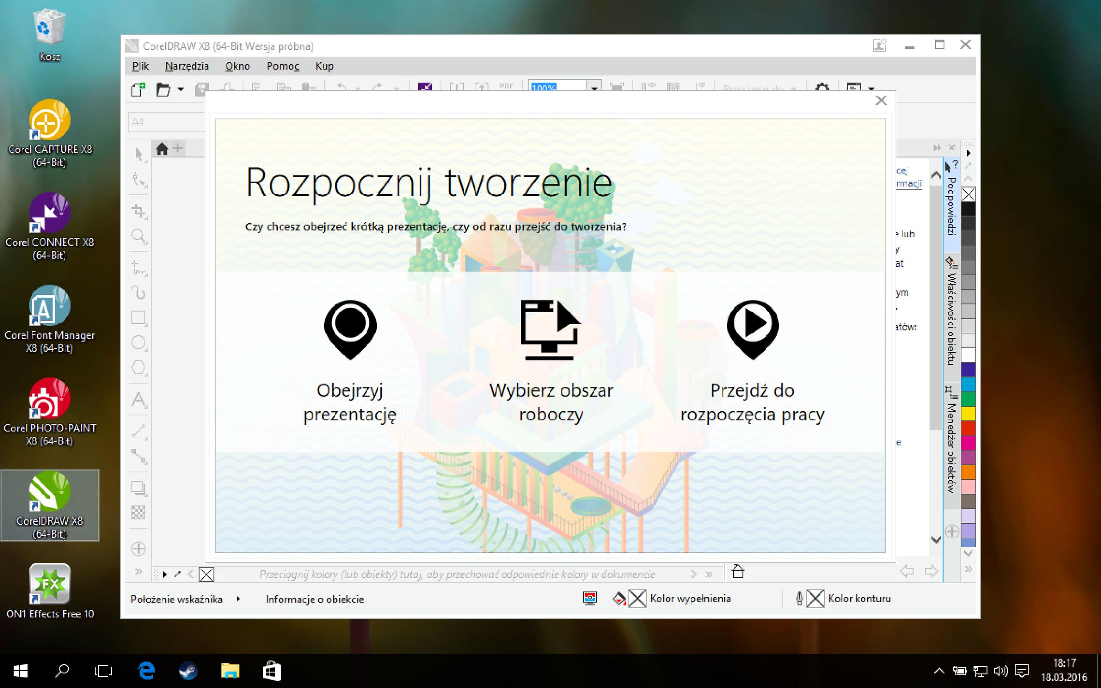The height and width of the screenshot is (688, 1101).
Task: Click the Welcome screen home tab icon
Action: [162, 149]
